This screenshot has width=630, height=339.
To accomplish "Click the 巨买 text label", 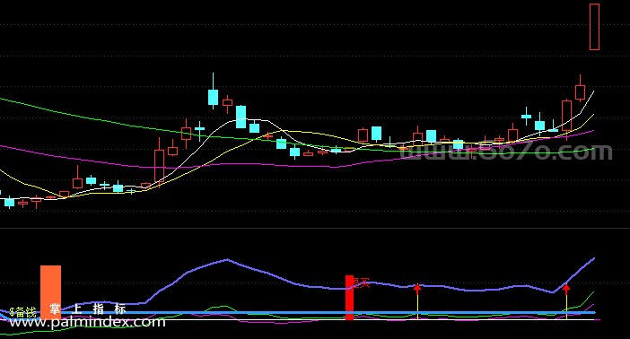I will [361, 283].
